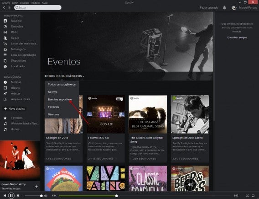The image size is (259, 199).
Task: Open the Playback menu
Action: 36,3
